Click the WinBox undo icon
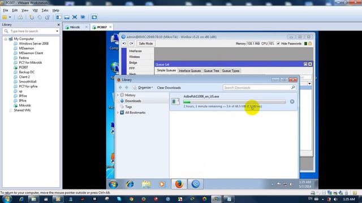 click(124, 43)
